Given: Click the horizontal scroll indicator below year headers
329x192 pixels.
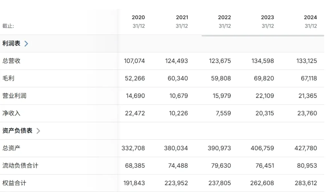Looking at the screenshot, I should pos(262,36).
